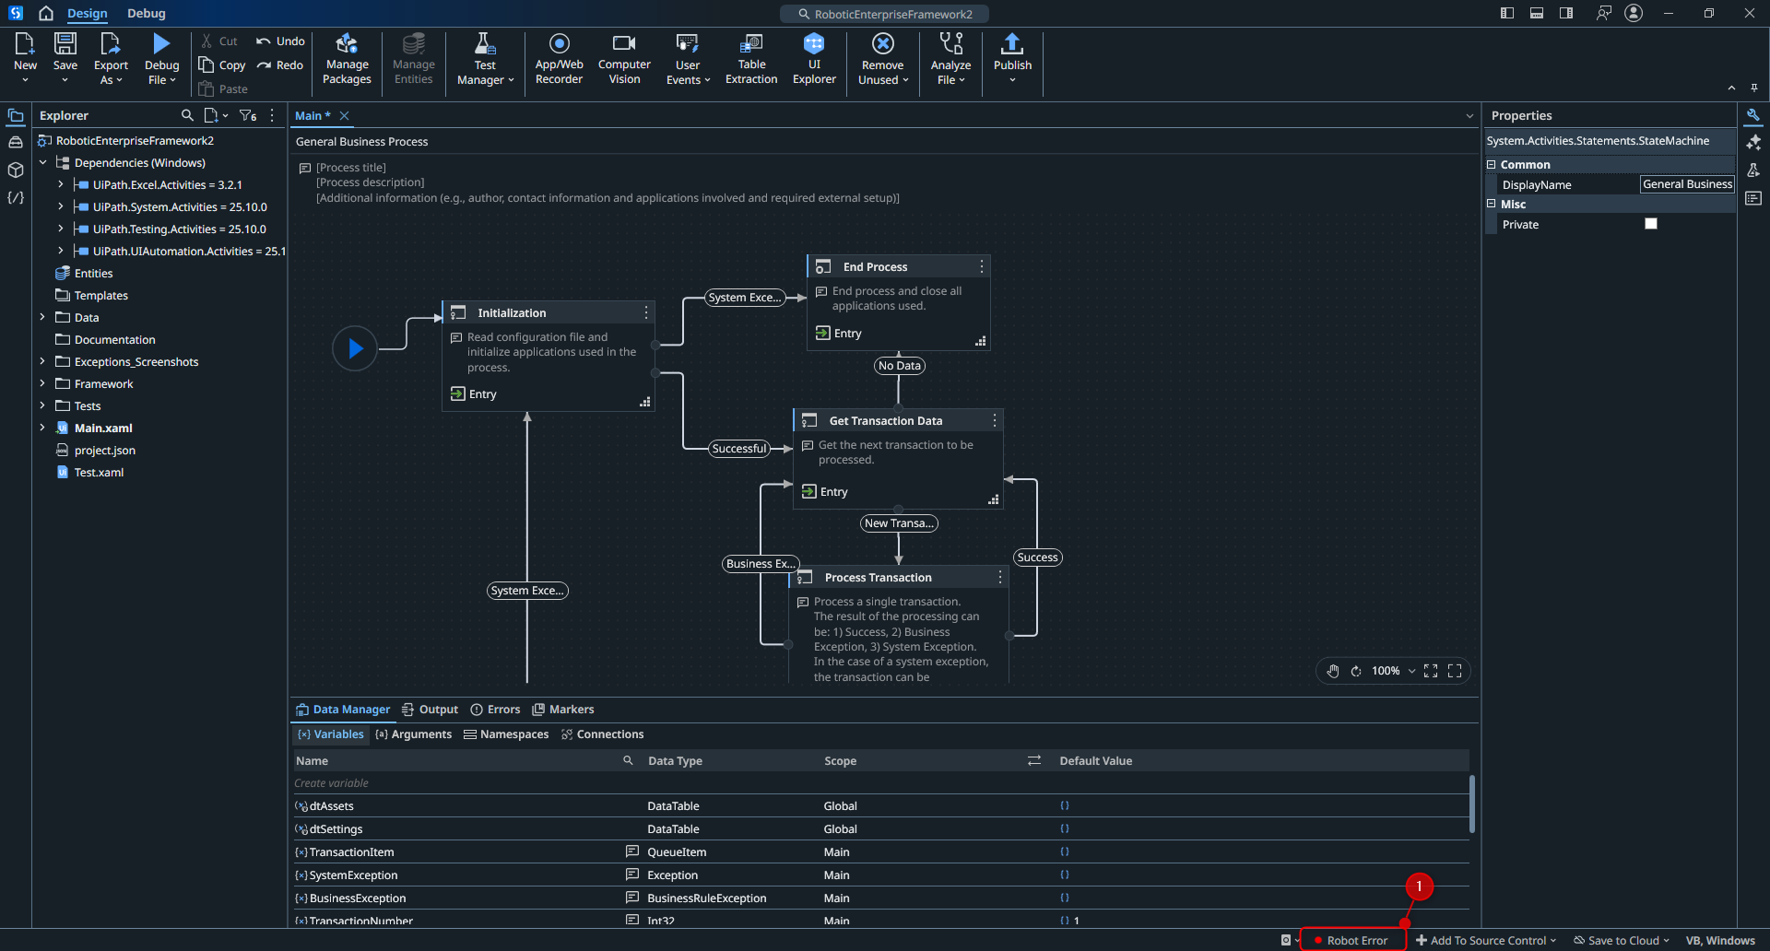Edit the DisplayName property field
The width and height of the screenshot is (1770, 951).
point(1687,184)
